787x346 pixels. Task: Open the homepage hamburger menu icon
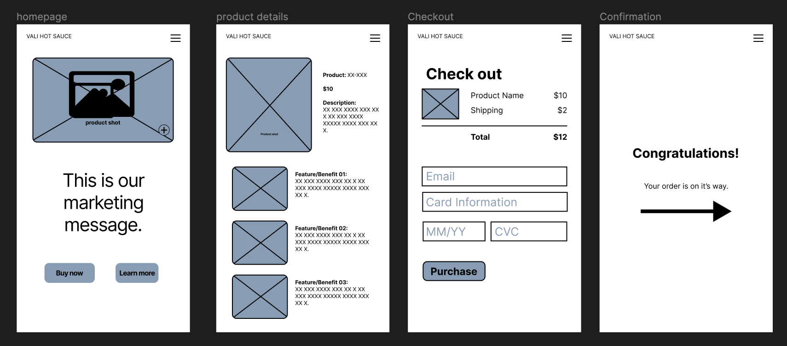[x=175, y=38]
